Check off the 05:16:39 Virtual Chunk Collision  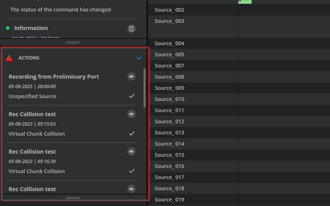coord(132,171)
